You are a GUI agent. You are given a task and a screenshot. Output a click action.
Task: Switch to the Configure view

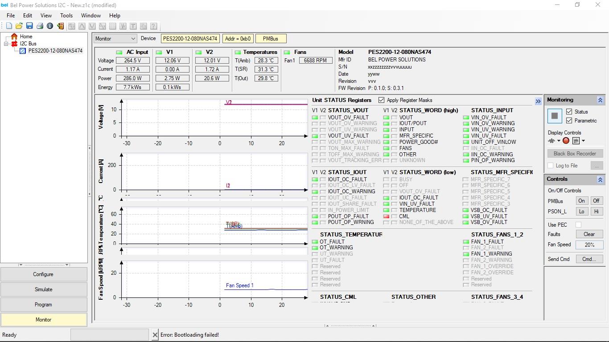pyautogui.click(x=43, y=274)
